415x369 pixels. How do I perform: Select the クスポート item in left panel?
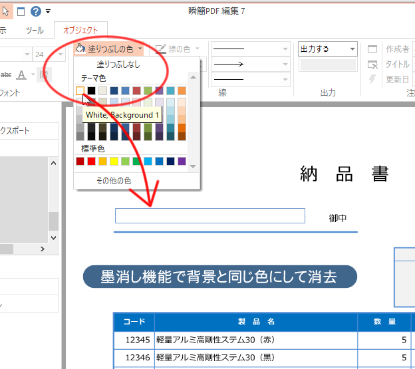click(15, 131)
